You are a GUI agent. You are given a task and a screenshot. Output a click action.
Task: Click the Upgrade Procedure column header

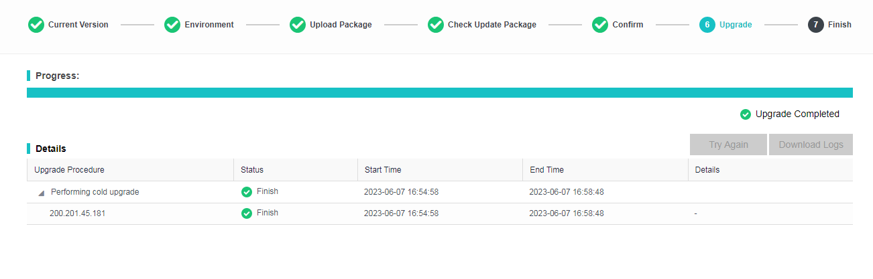[x=70, y=170]
